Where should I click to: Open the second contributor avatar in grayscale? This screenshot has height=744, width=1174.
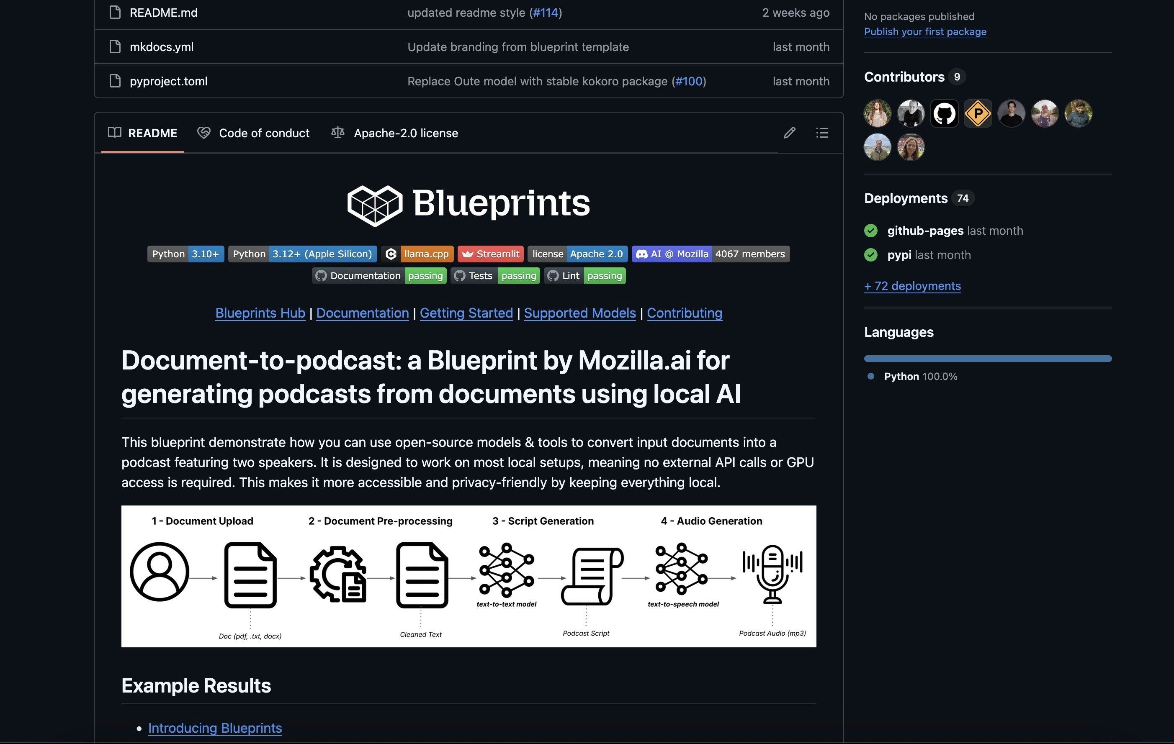tap(911, 113)
